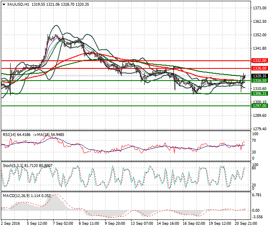Select the green 1316.50 price level tag
The height and width of the screenshot is (228, 268).
click(x=259, y=81)
